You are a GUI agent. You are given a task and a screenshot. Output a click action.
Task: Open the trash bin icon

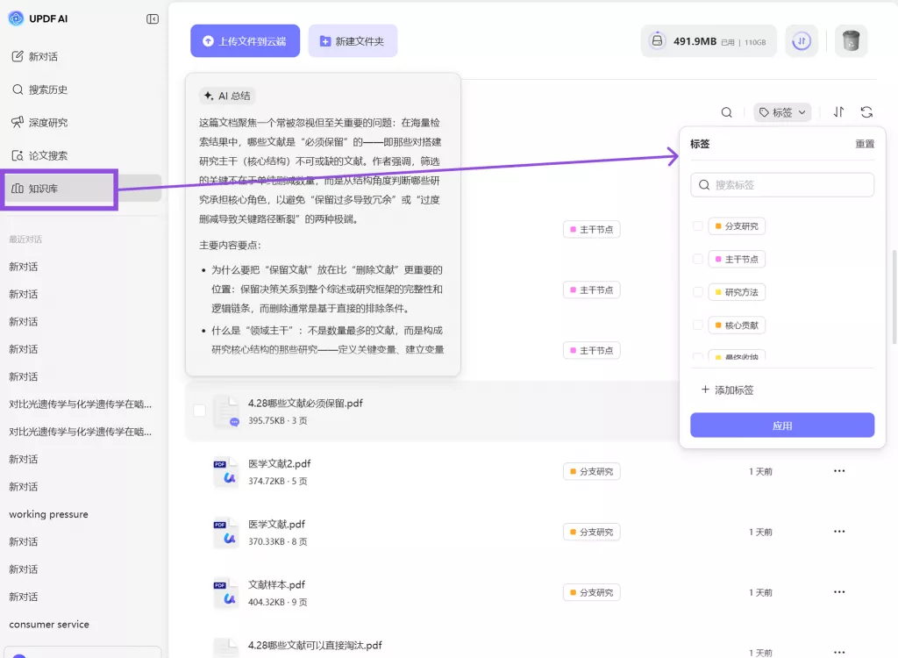point(851,40)
